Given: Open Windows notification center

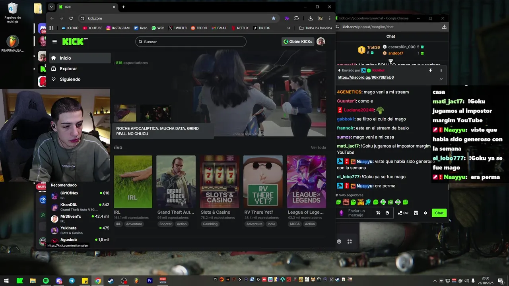Looking at the screenshot, I should 500,281.
